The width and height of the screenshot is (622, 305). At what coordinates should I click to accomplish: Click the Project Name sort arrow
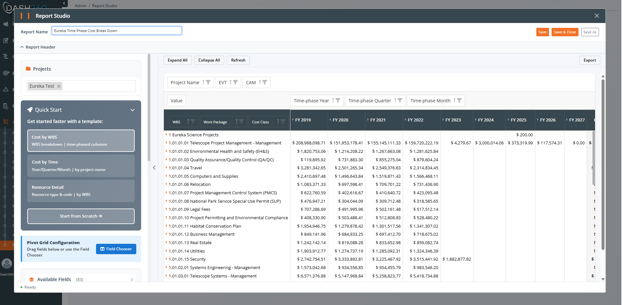pyautogui.click(x=203, y=82)
